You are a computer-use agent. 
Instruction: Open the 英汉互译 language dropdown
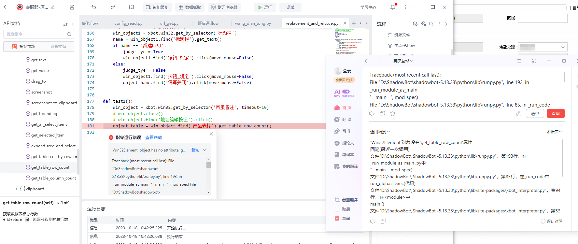[403, 61]
